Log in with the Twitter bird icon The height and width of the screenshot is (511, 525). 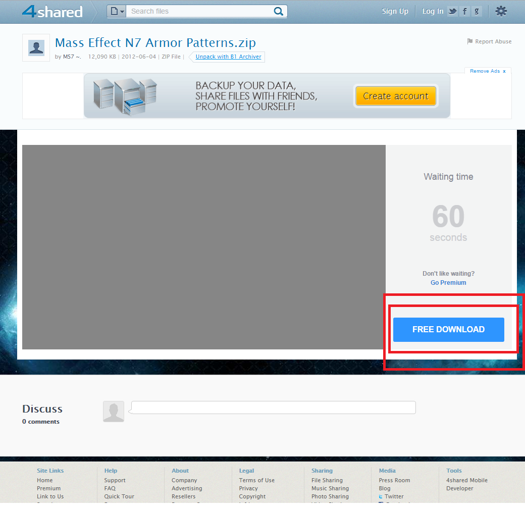(x=453, y=12)
